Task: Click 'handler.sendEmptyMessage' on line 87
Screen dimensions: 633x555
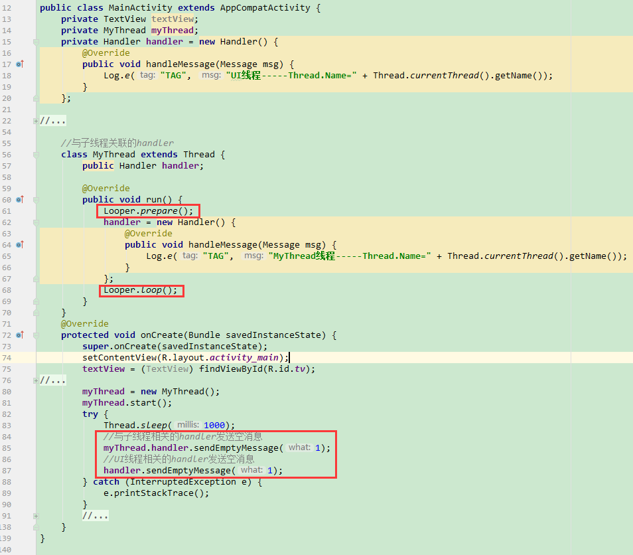Action: [167, 471]
